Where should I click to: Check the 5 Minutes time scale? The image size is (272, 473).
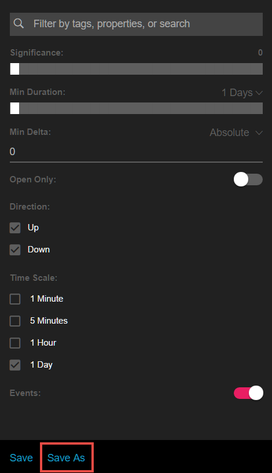(15, 321)
